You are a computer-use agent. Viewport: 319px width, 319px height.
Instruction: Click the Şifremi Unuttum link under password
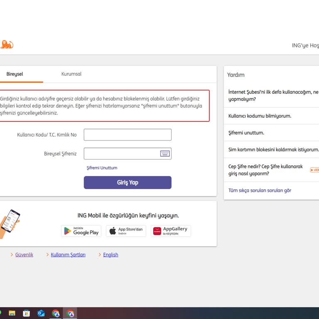[x=102, y=168]
